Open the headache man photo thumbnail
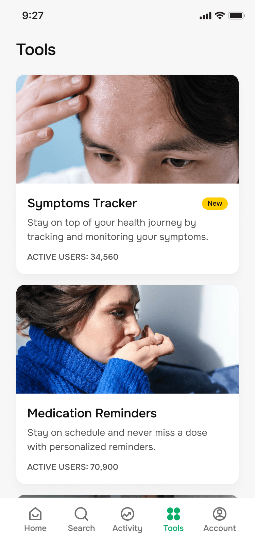Image resolution: width=255 pixels, height=552 pixels. point(128,129)
